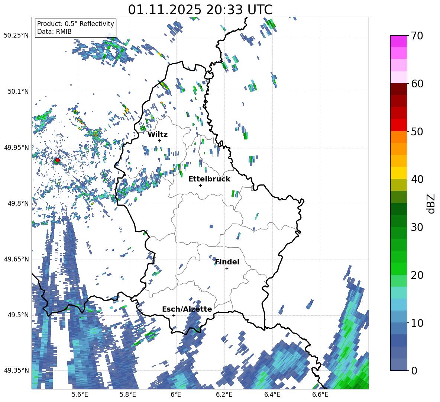Click the colorbar value 50
This screenshot has width=440, height=402.
tap(417, 131)
